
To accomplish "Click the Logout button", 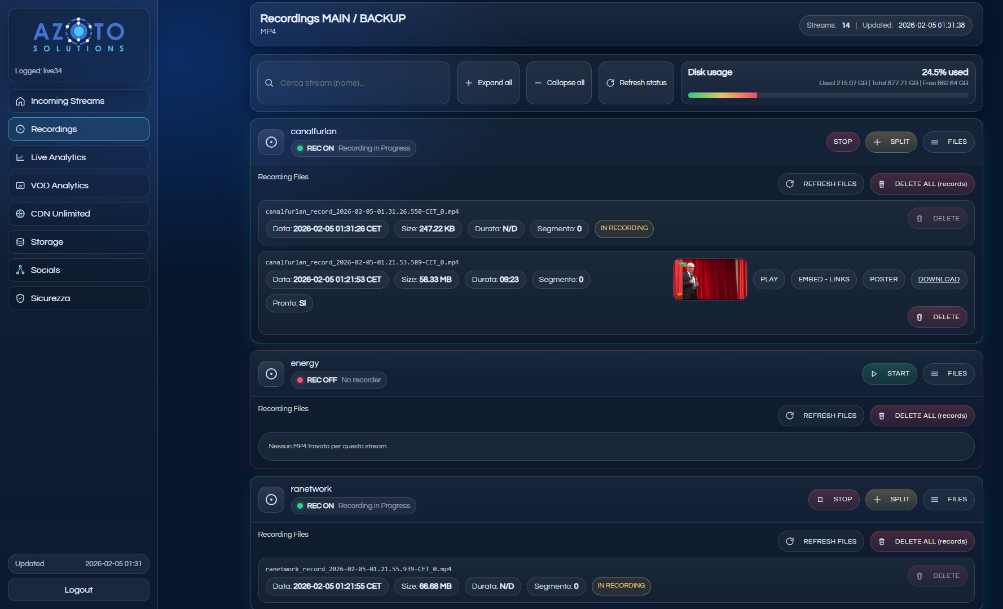I will (x=78, y=589).
